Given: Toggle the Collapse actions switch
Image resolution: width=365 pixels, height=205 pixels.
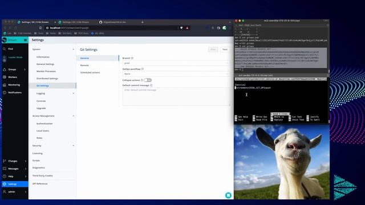Looking at the screenshot, I should 148,80.
